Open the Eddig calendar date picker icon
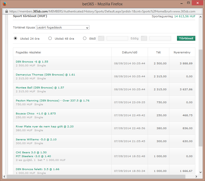Image resolution: width=205 pixels, height=181 pixels. pos(144,38)
